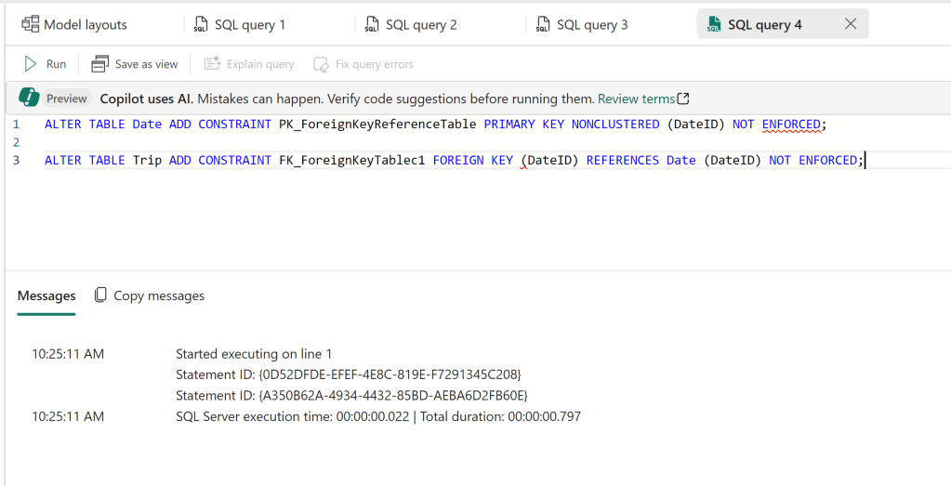Switch to the SQL query 3 tab
The width and height of the screenshot is (951, 486).
pos(592,25)
